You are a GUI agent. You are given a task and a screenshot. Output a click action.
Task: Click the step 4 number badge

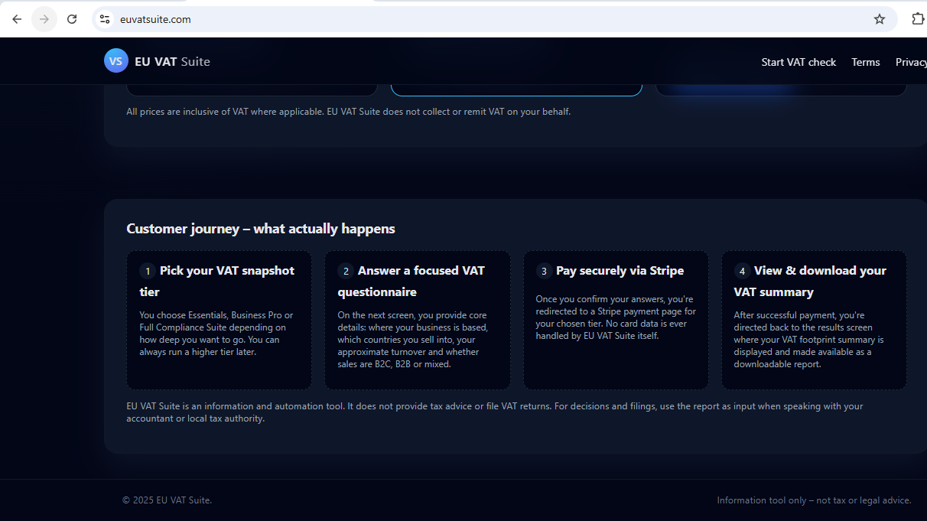tap(742, 271)
